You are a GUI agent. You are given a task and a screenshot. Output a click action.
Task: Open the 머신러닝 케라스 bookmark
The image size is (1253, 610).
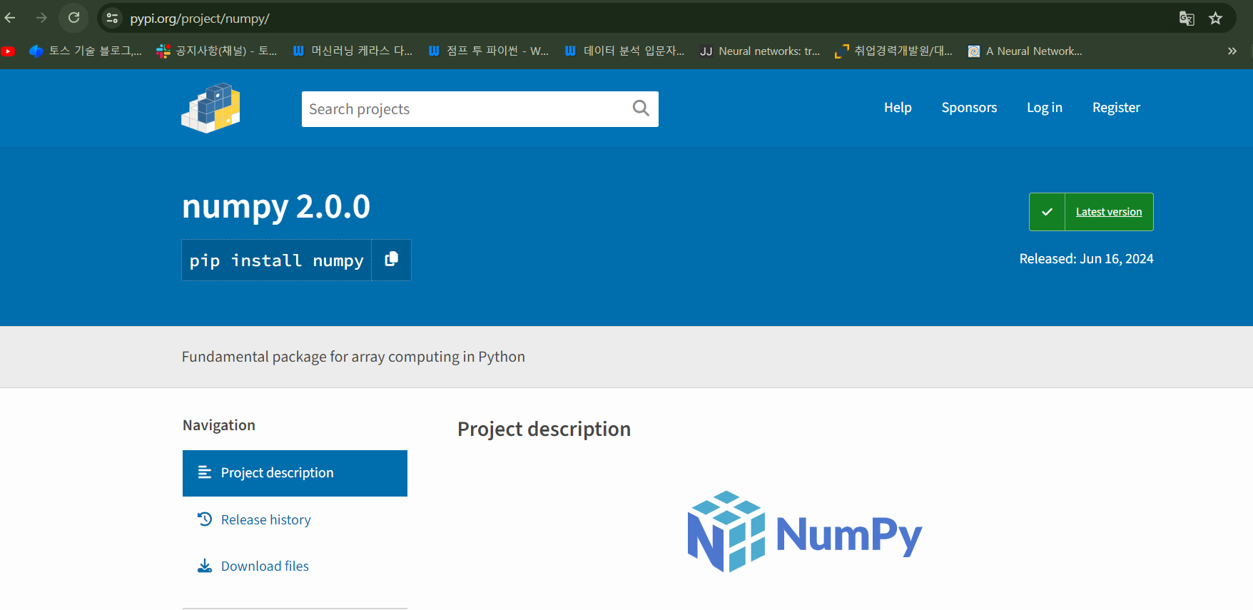[x=352, y=51]
